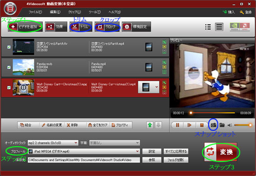256x176 pixels.
Task: Click the フォルダを開く button
Action: pyautogui.click(x=176, y=160)
